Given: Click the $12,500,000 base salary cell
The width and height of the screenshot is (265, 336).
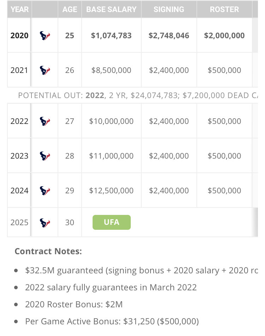Looking at the screenshot, I should (x=111, y=190).
